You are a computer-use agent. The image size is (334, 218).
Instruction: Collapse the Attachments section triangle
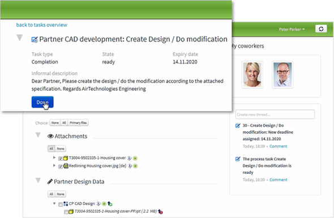(x=38, y=135)
